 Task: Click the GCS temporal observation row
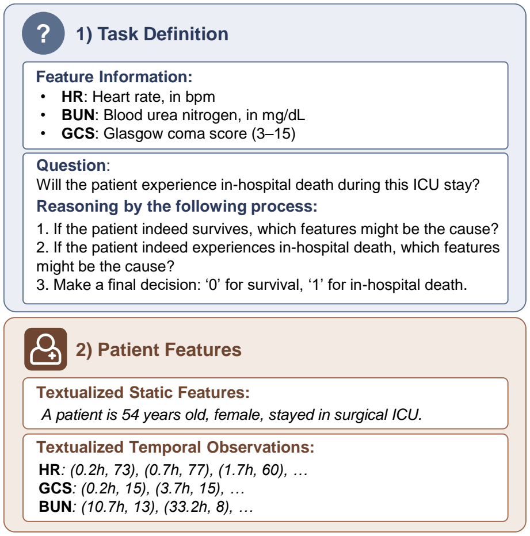pos(142,488)
